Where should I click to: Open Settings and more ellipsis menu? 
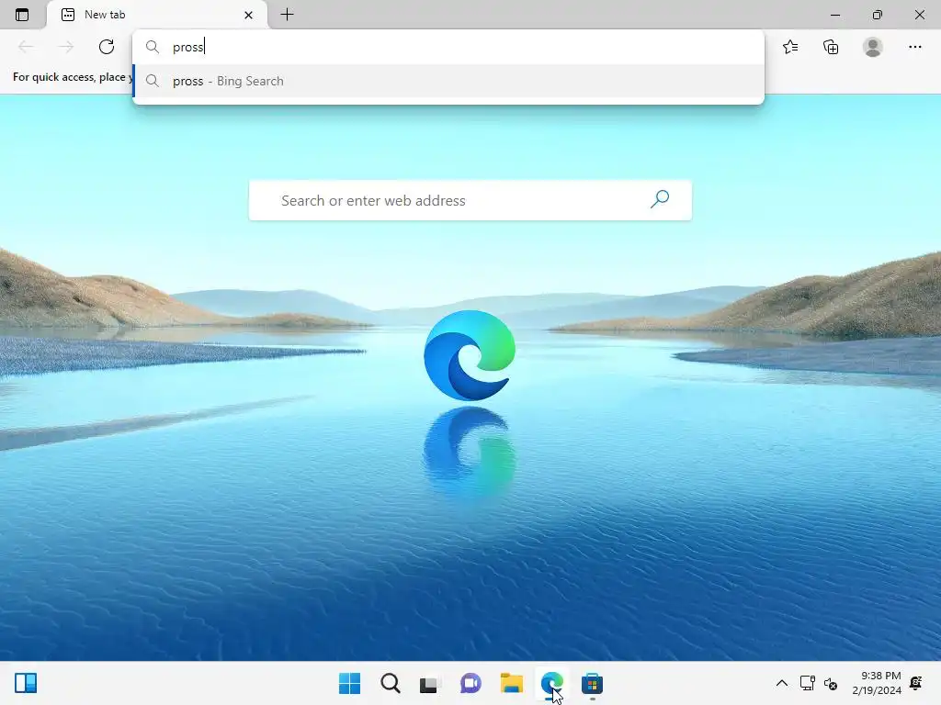[914, 47]
